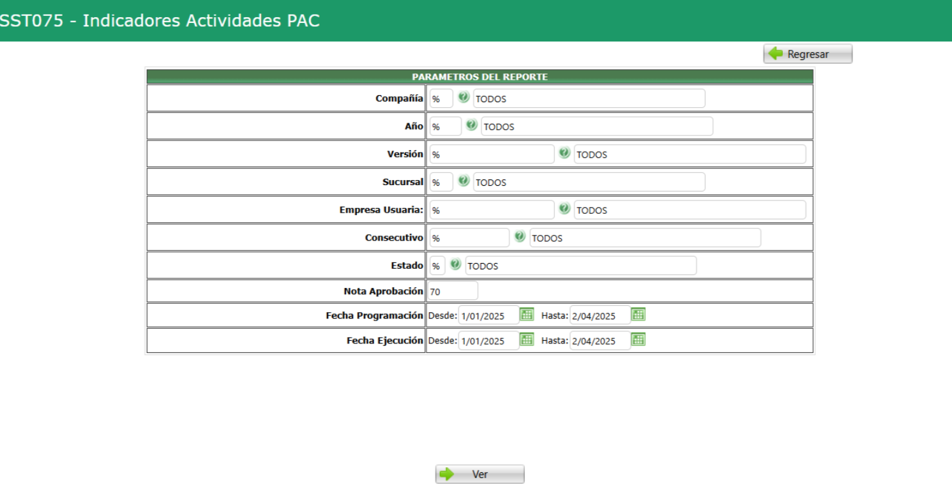Open the help lookup icon for Año
This screenshot has height=496, width=952.
(x=471, y=125)
